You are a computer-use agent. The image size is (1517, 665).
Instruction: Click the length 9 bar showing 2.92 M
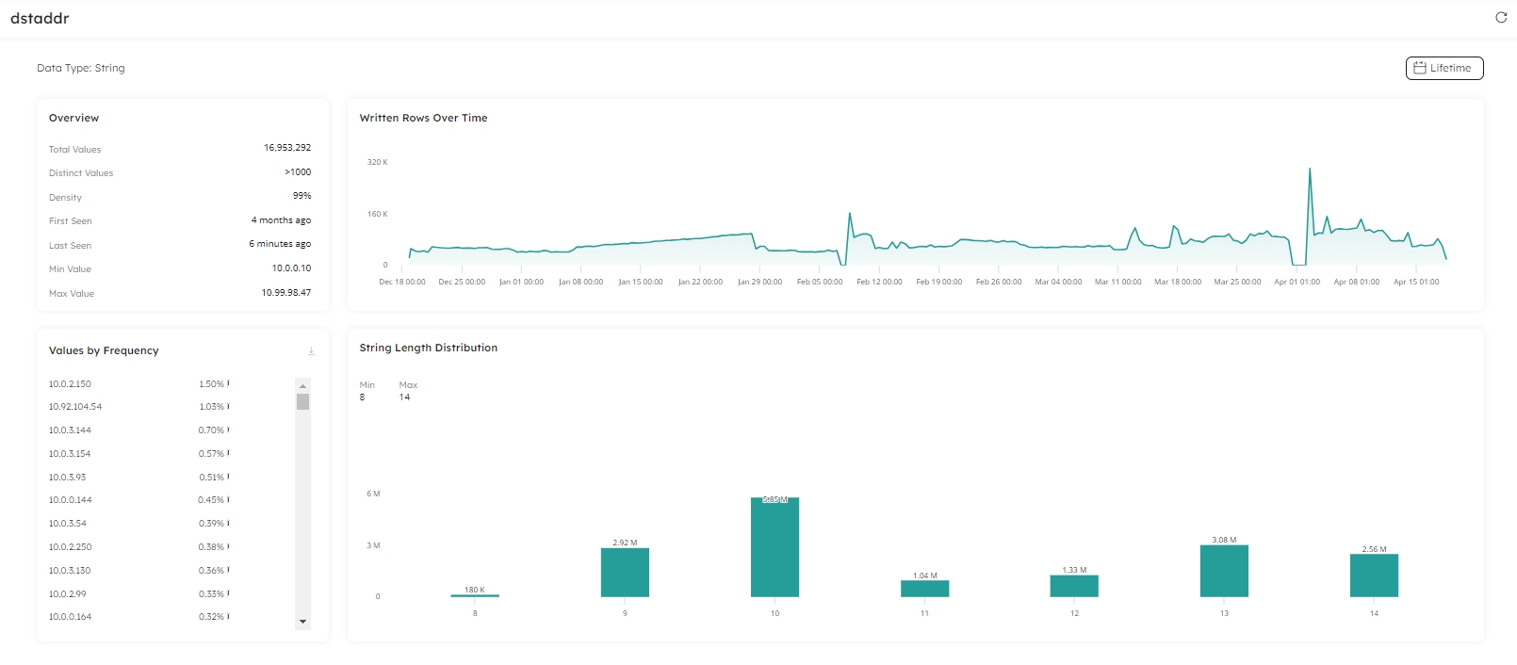tap(625, 573)
